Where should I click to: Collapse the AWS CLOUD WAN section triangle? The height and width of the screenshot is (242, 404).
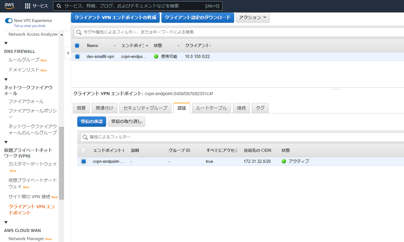[x=6, y=222]
